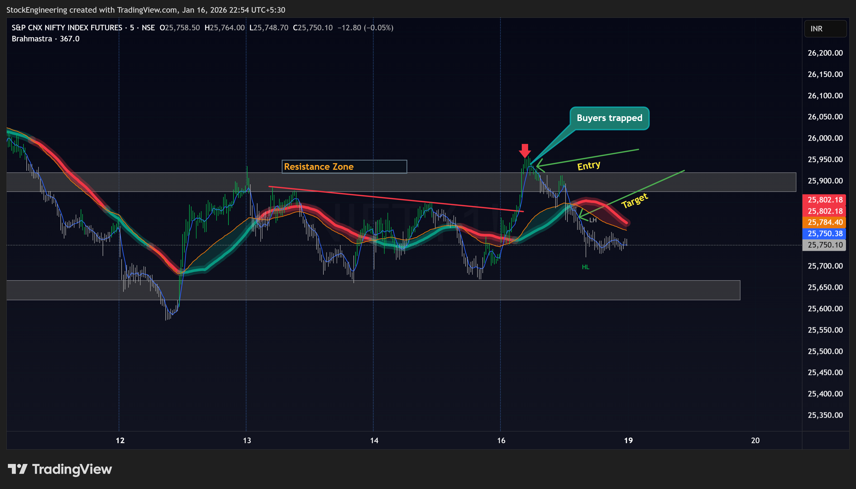Click the yellow Entry annotation label
Screen dimensions: 856x489
(x=589, y=166)
